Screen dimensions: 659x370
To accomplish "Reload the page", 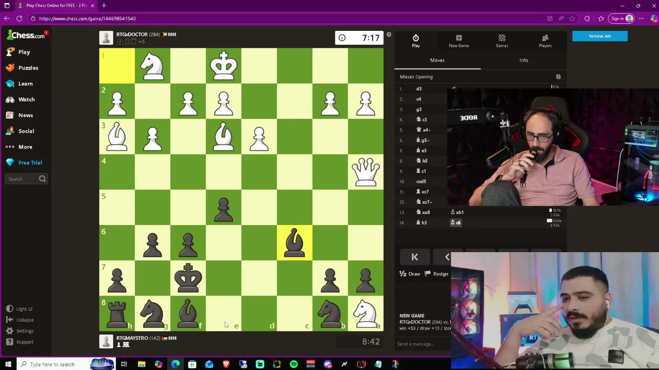I will click(x=19, y=18).
